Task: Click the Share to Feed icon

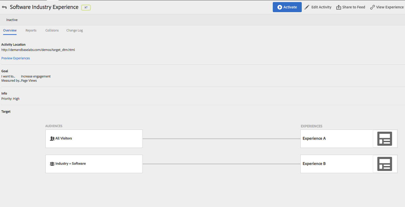Action: 339,7
